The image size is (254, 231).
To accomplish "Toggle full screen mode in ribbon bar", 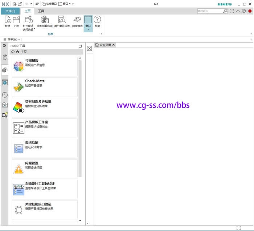I will (x=232, y=11).
